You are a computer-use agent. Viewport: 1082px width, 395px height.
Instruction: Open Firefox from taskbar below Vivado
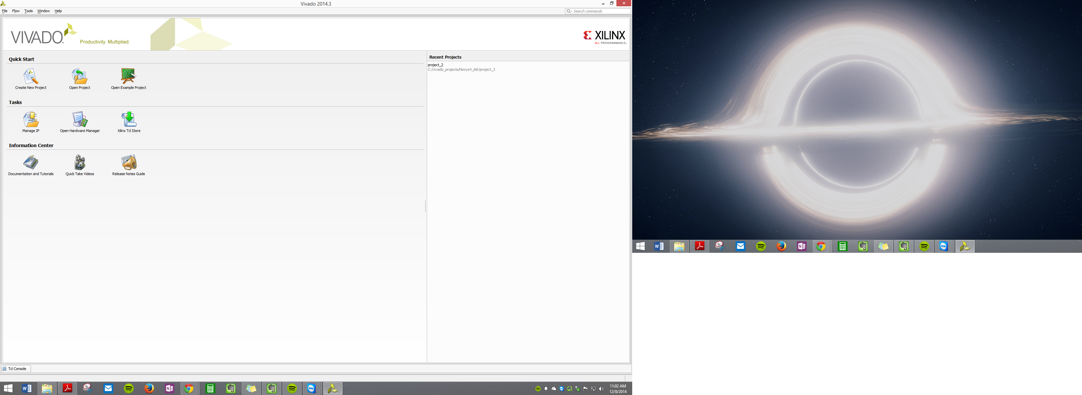pos(149,388)
